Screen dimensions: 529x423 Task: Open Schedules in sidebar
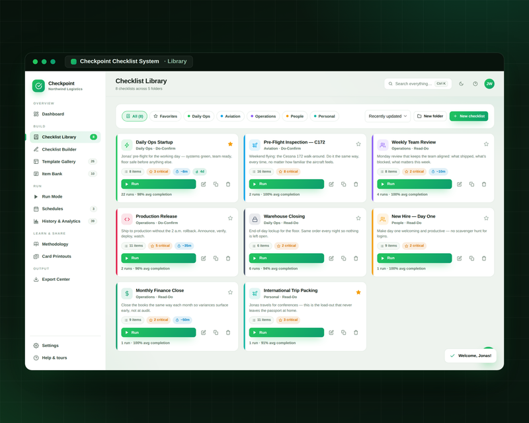click(65, 209)
